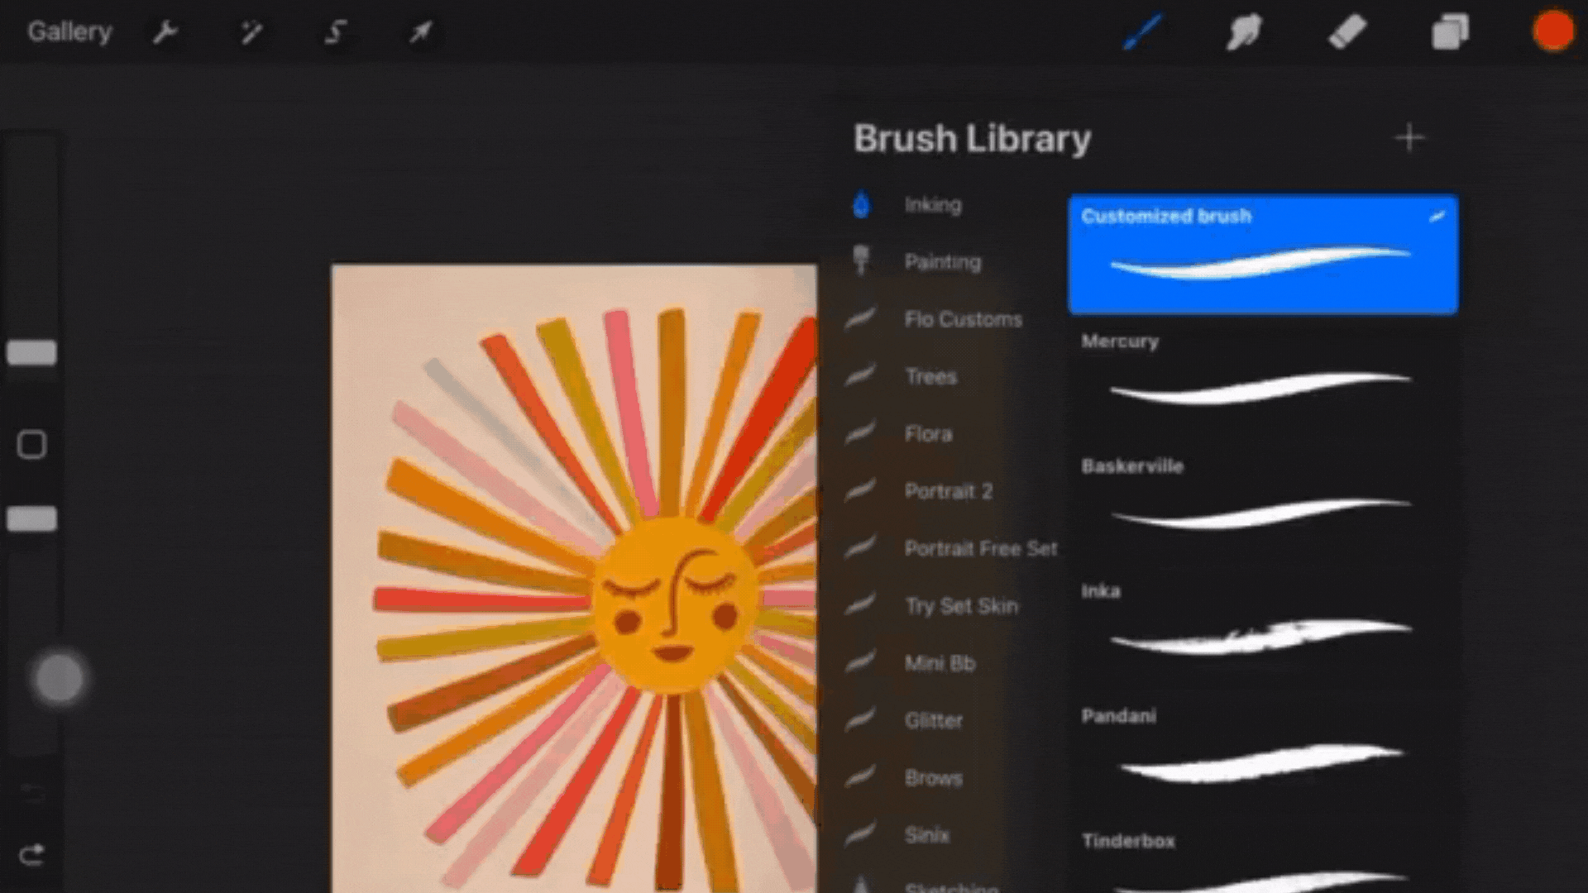Open the Gallery
1588x893 pixels.
coord(69,31)
